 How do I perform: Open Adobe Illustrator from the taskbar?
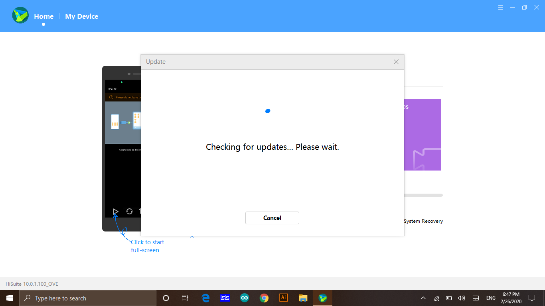[x=284, y=298]
